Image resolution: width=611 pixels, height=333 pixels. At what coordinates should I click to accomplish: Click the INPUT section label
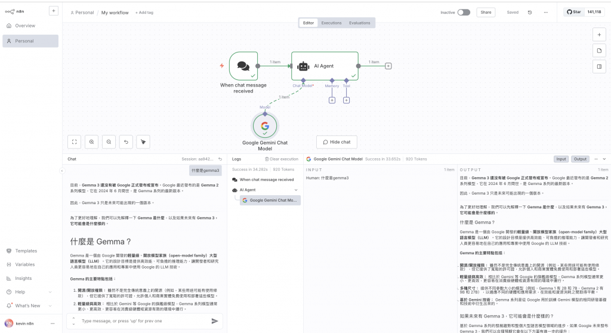tap(314, 170)
